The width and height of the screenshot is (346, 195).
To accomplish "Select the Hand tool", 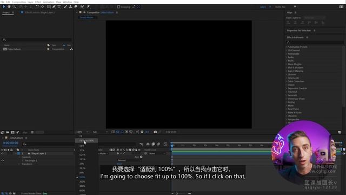I will tap(9, 7).
